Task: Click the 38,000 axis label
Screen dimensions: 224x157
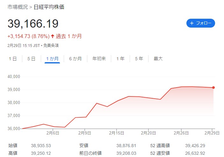Action: pos(14,102)
